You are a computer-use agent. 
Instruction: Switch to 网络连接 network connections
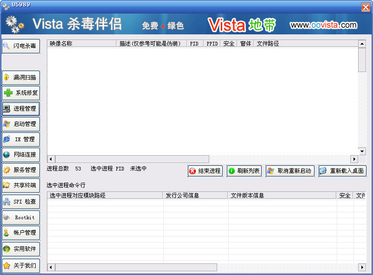click(21, 155)
